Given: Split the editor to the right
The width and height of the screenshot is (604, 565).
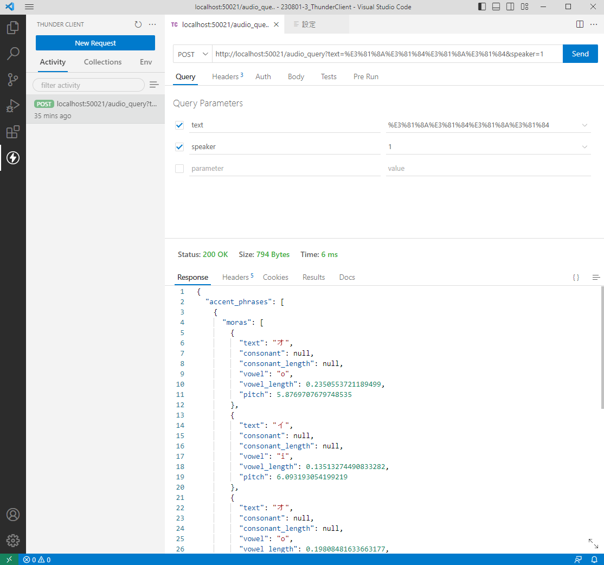Looking at the screenshot, I should point(580,24).
